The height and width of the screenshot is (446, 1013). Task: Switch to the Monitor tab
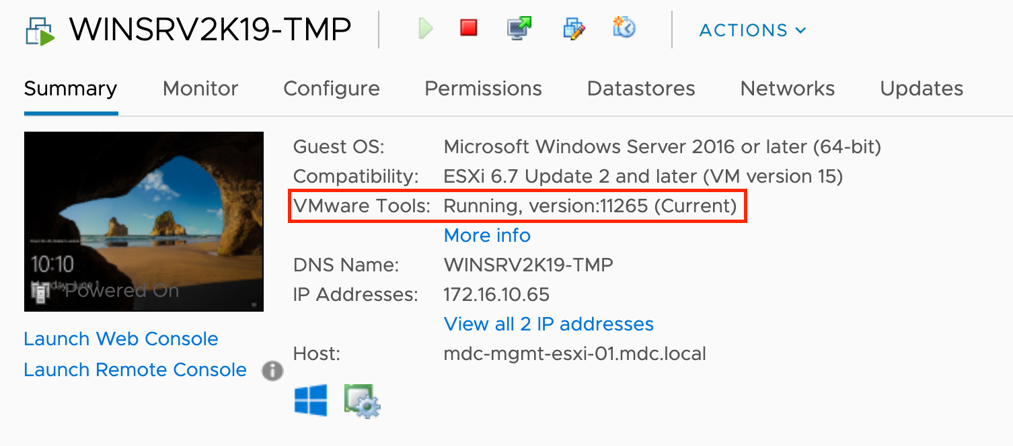[200, 89]
